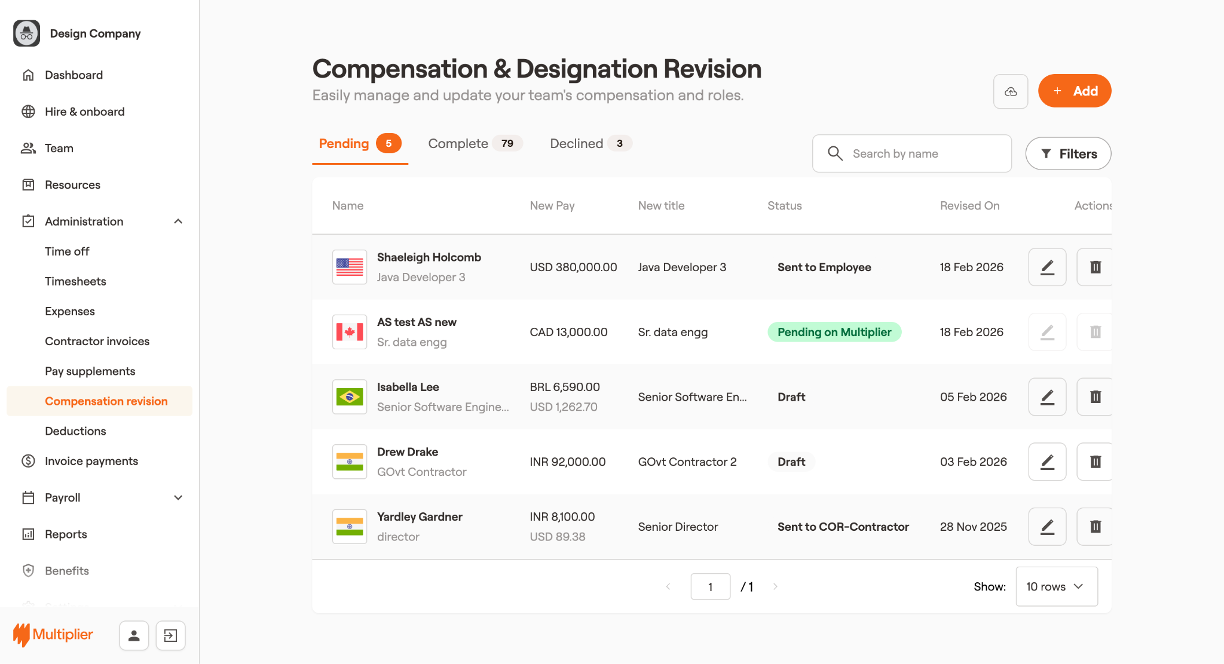The image size is (1224, 664).
Task: Click the logout icon in sidebar footer
Action: tap(170, 635)
